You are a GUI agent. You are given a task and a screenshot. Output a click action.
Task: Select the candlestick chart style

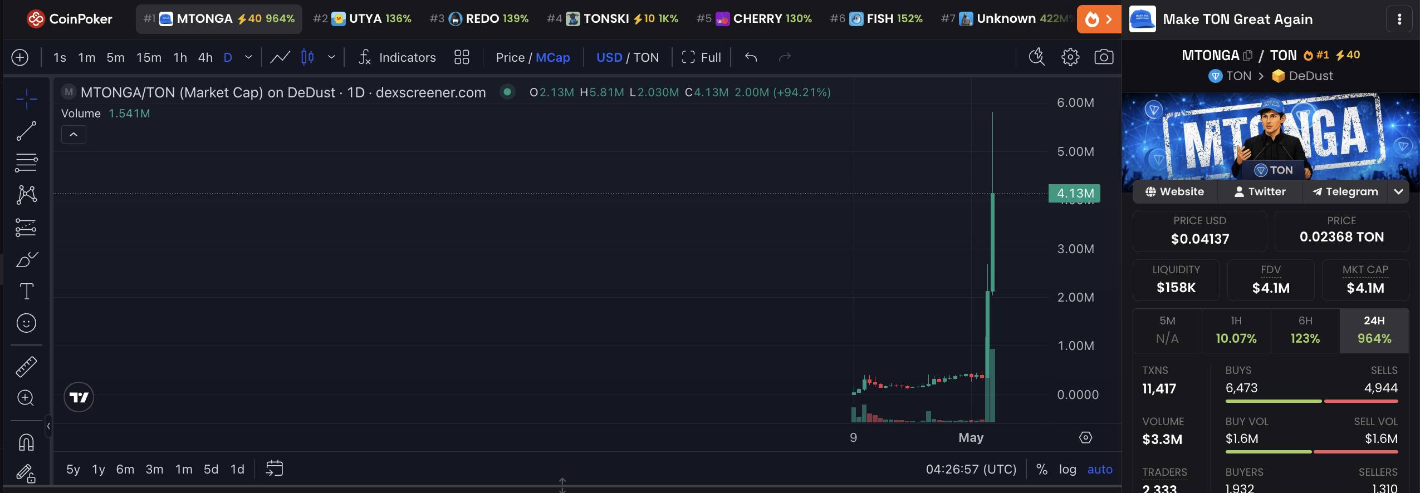(307, 57)
